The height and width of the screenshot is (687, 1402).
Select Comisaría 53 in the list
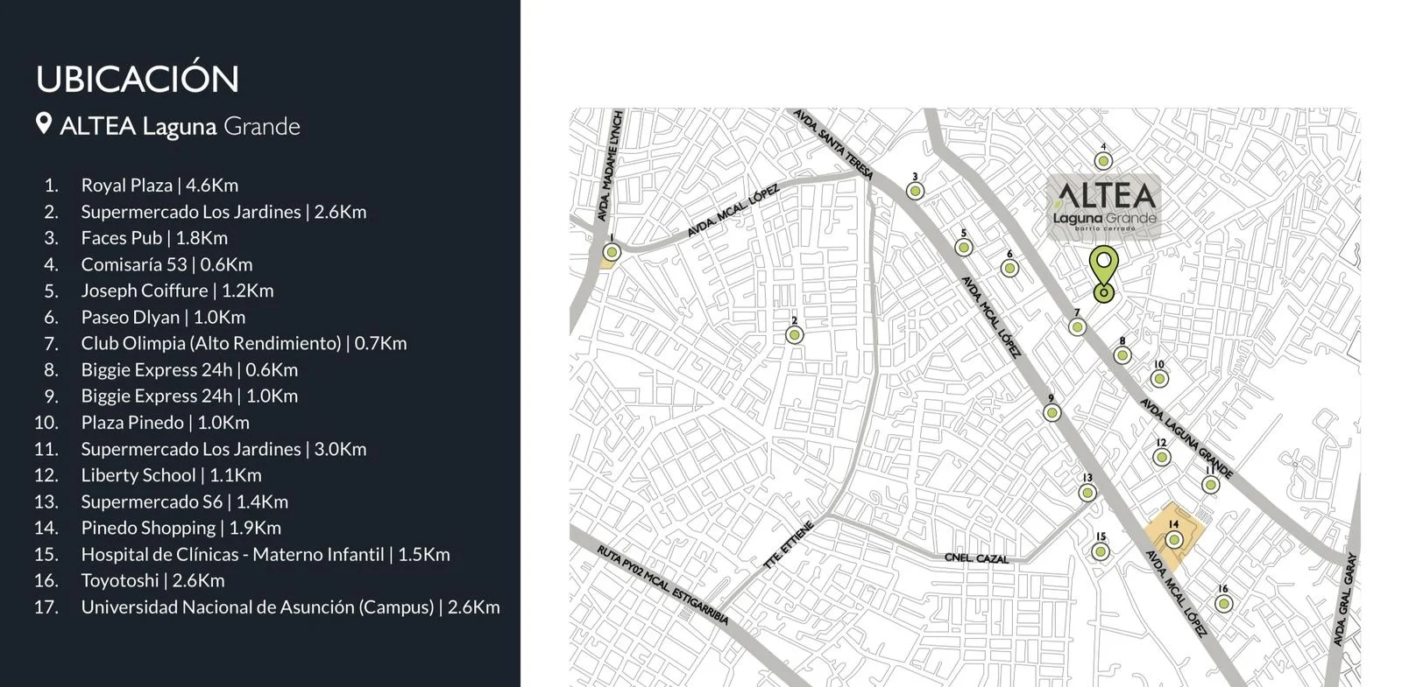point(166,264)
